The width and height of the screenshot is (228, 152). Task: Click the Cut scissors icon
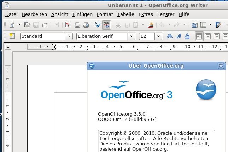click(118, 25)
